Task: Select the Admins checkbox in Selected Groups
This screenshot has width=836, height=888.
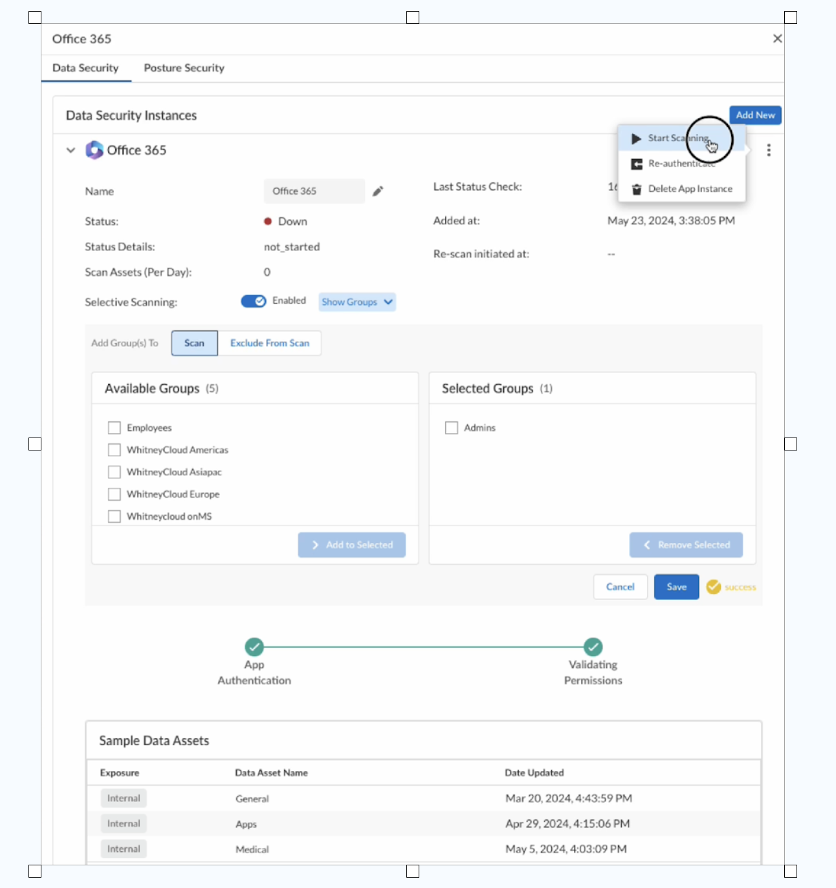Action: [x=452, y=428]
